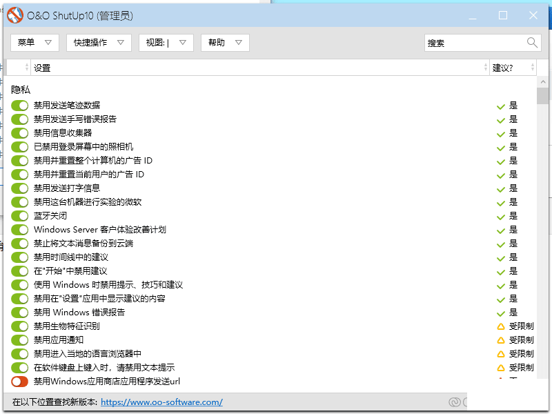552x414 pixels.
Task: Toggle off 禁用发送笔迹数据
Action: click(x=20, y=106)
